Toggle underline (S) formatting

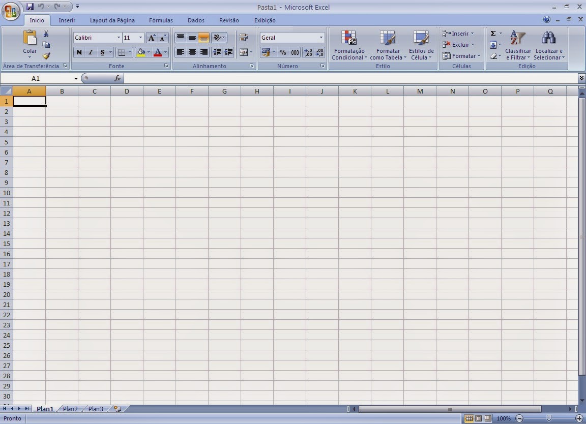[x=101, y=52]
